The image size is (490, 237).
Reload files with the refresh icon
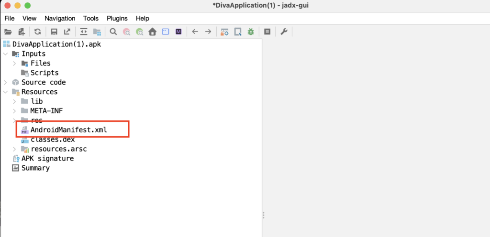click(37, 32)
